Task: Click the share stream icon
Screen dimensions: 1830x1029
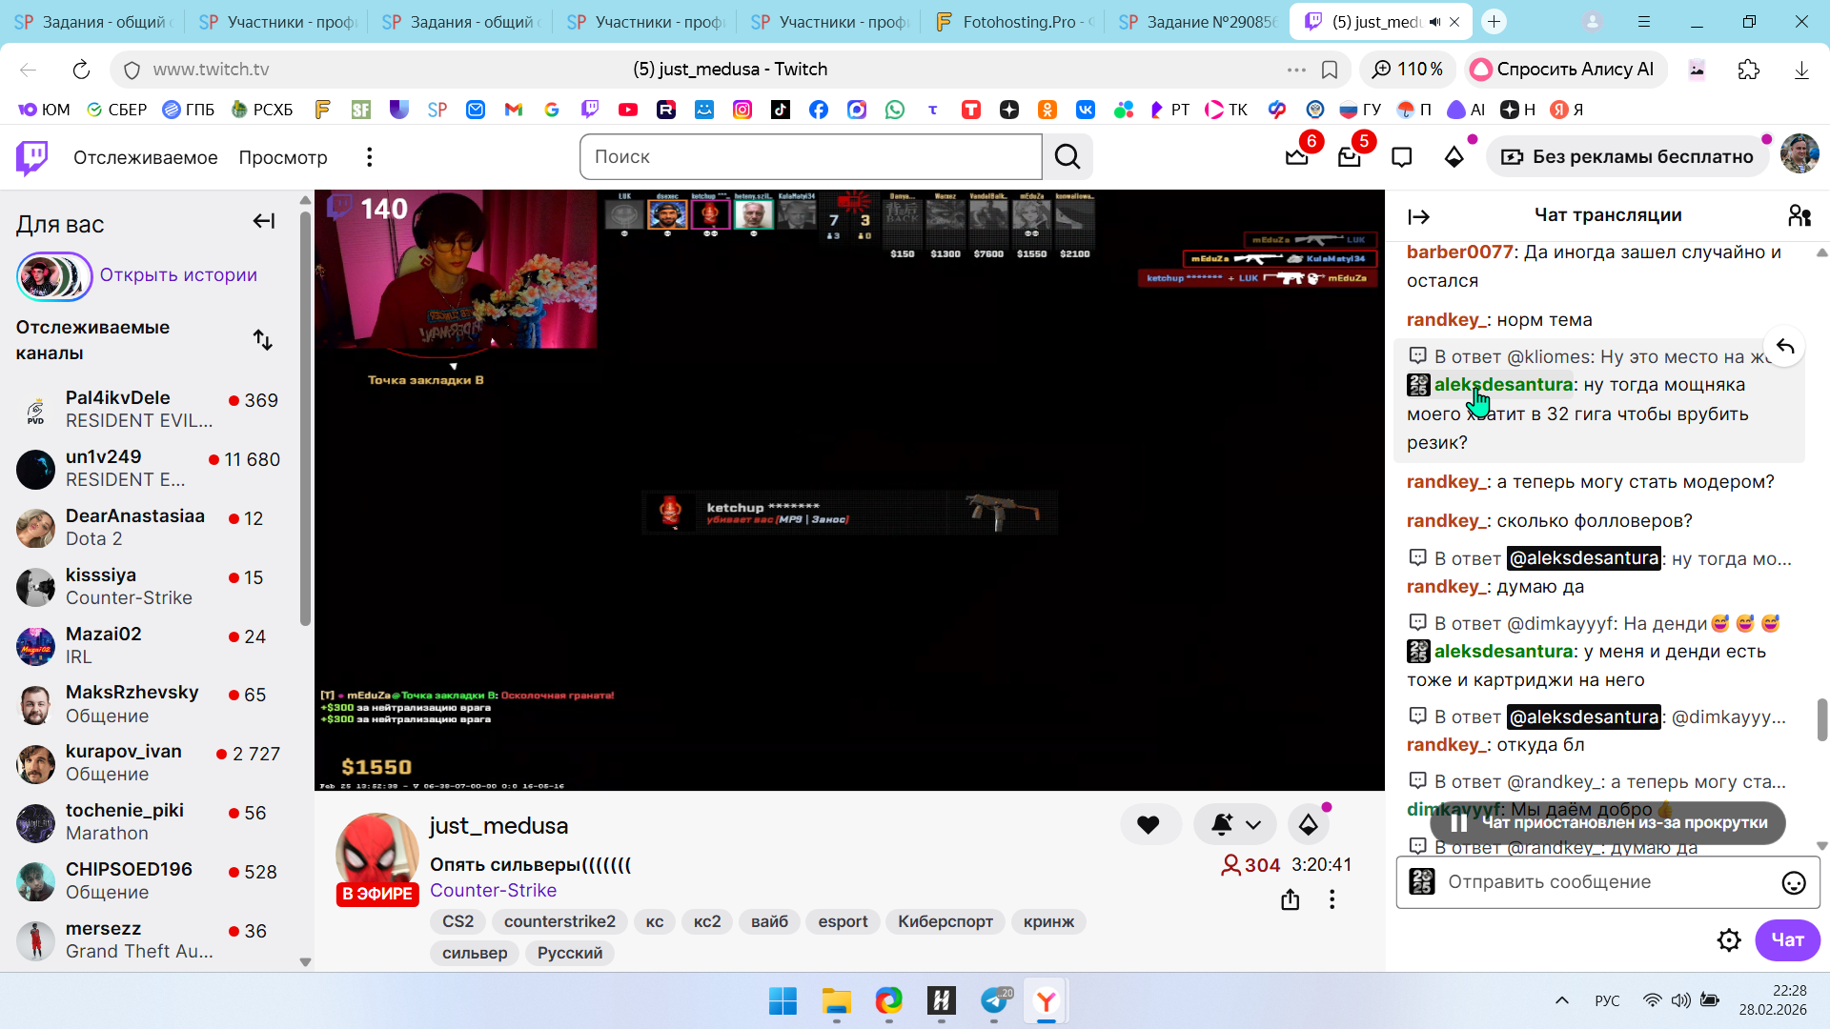Action: click(x=1290, y=899)
